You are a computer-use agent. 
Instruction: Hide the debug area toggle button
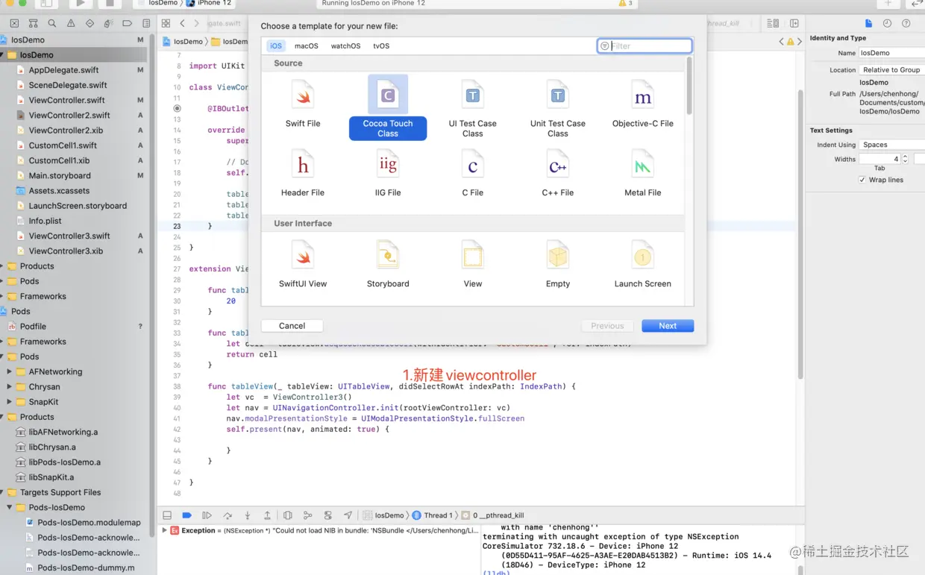(167, 515)
